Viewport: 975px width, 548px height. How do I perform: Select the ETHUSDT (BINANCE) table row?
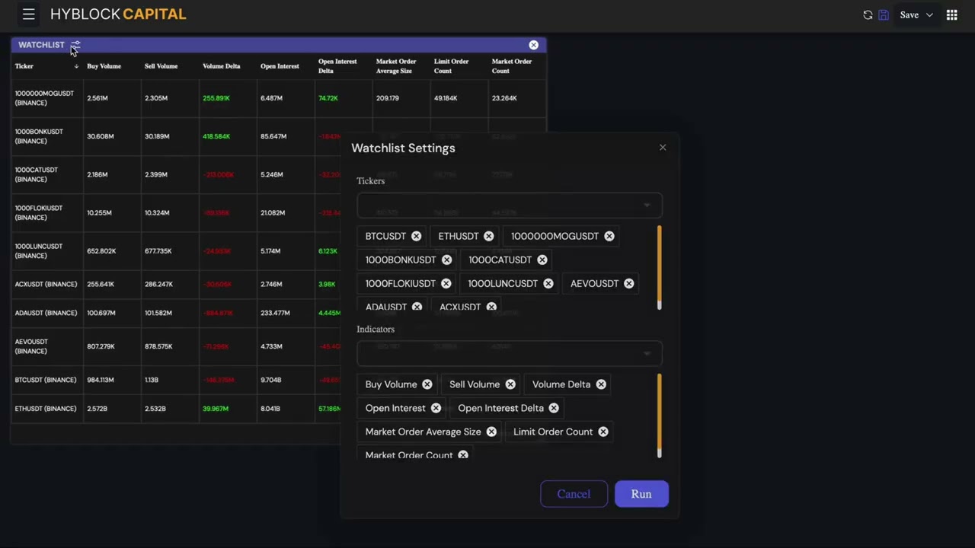(278, 409)
